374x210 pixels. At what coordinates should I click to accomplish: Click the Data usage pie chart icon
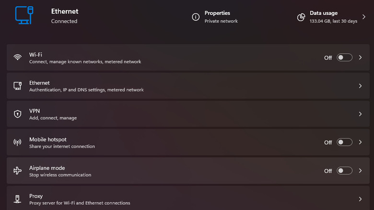click(x=301, y=17)
